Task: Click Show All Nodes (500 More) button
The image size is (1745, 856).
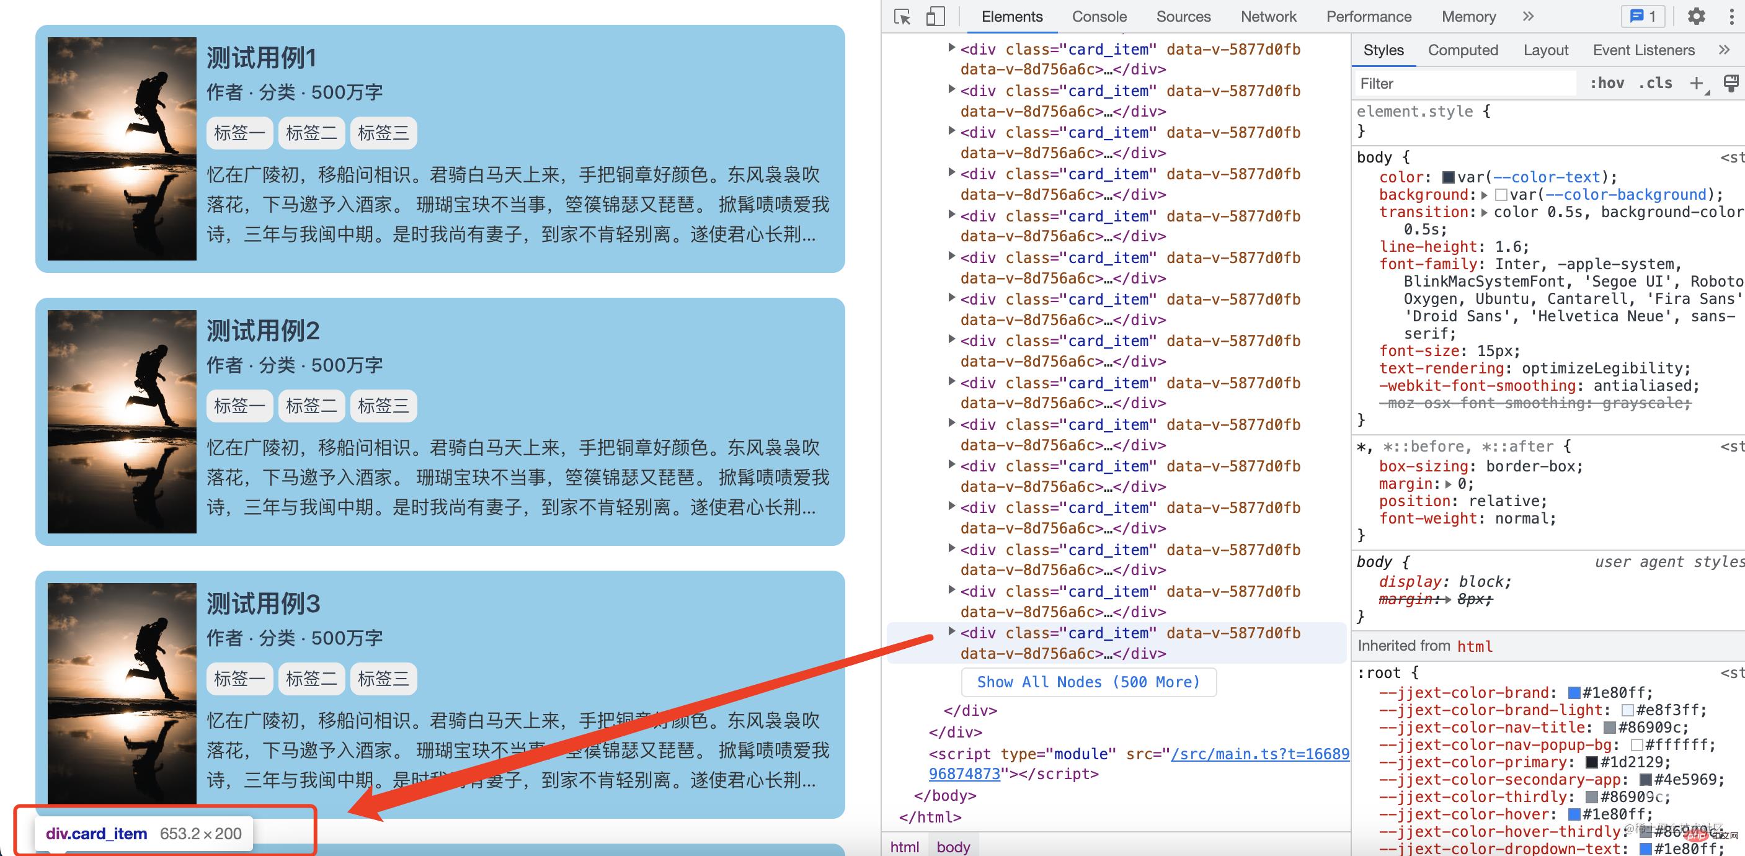Action: tap(1087, 681)
